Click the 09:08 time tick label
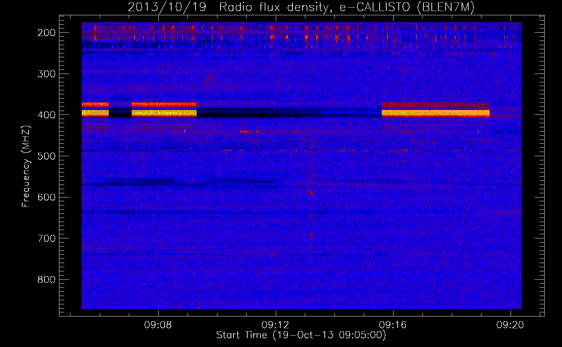This screenshot has height=347, width=562. point(158,325)
